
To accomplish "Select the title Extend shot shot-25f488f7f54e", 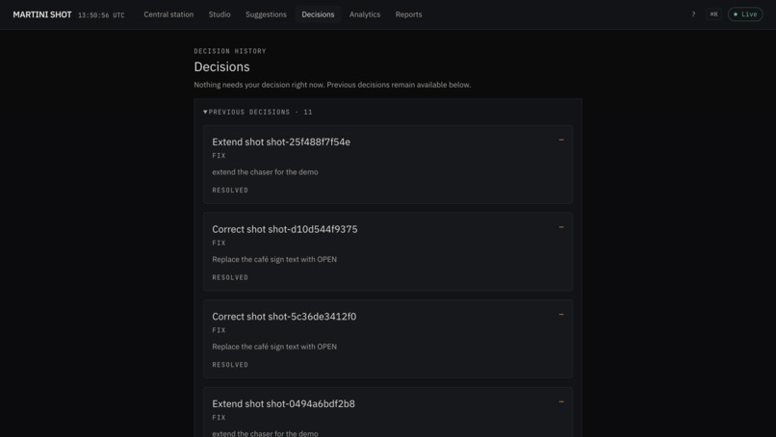I will coord(281,142).
